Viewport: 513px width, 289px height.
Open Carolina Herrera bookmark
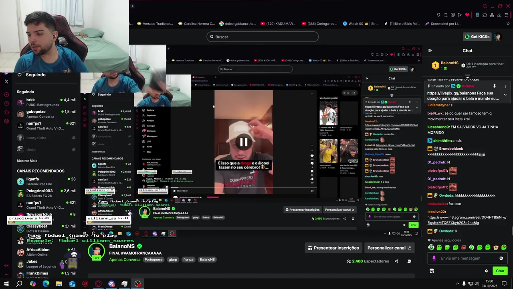196,24
